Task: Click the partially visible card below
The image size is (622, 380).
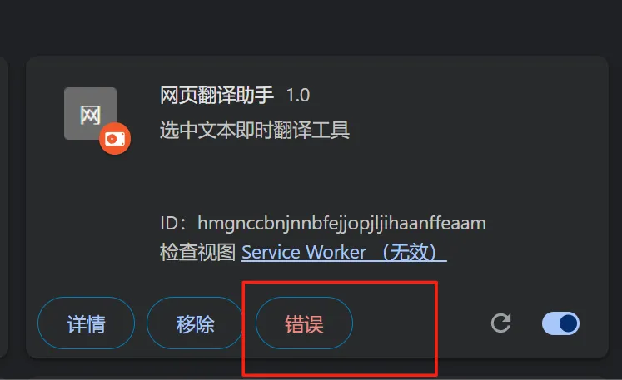Action: pyautogui.click(x=317, y=378)
